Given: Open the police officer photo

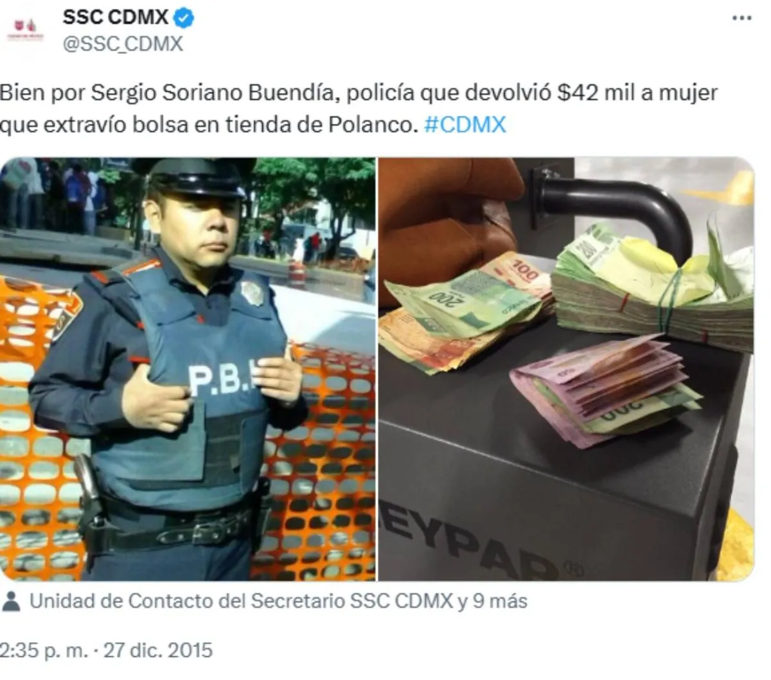Looking at the screenshot, I should (188, 369).
